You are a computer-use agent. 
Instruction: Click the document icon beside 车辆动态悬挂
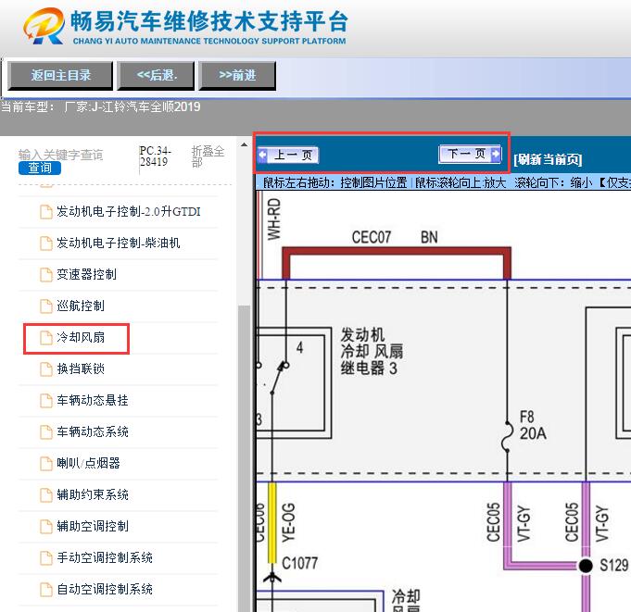(x=46, y=401)
